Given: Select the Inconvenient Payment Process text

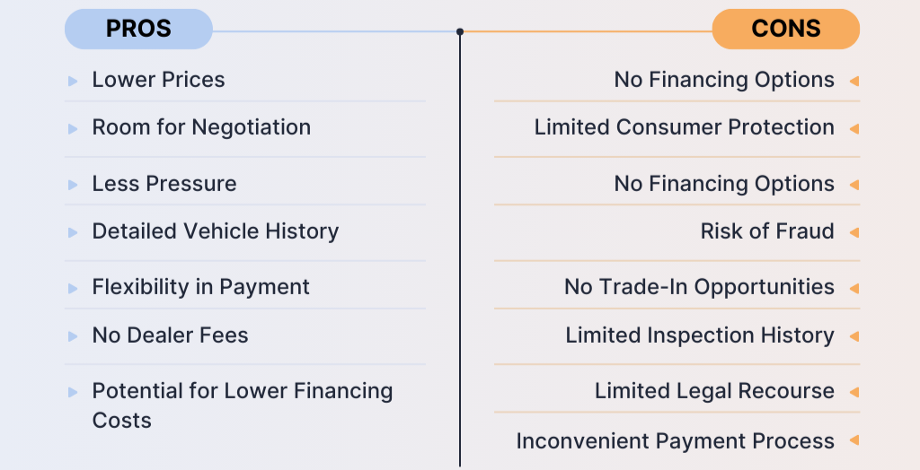Looking at the screenshot, I should click(x=675, y=441).
